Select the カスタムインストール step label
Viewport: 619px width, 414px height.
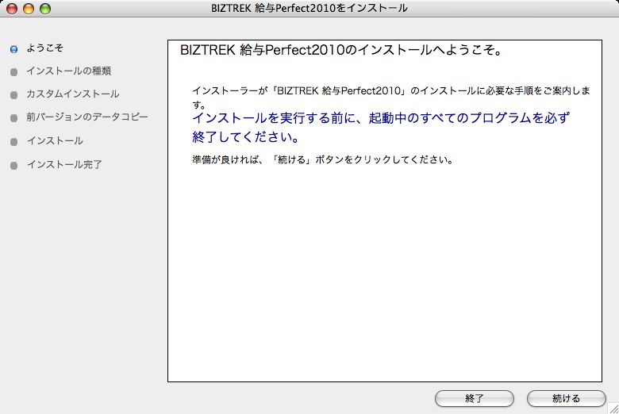coord(73,94)
